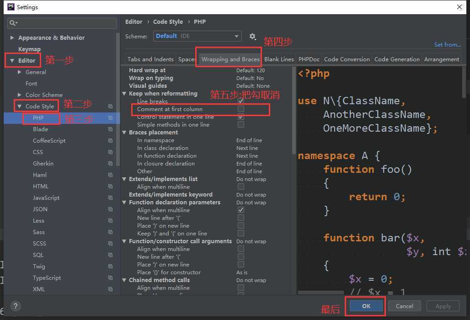Viewport: 470px width, 320px height.
Task: Collapse the Keep when reformatting group
Action: [124, 93]
